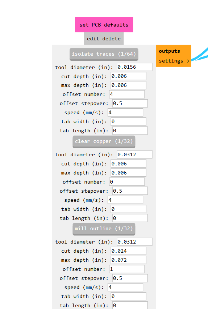
Task: Edit isolate traces speed (mm/s) field
Action: tap(125, 112)
